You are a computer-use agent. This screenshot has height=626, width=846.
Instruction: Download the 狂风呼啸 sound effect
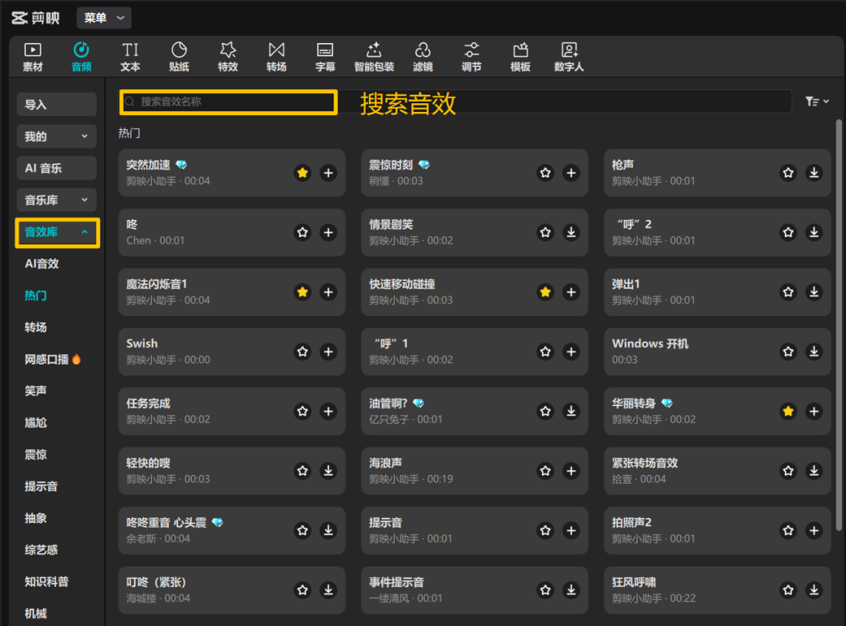(x=814, y=591)
